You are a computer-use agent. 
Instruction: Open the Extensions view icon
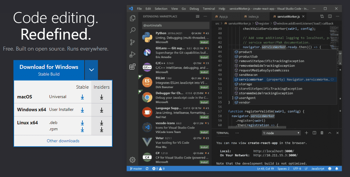point(132,67)
